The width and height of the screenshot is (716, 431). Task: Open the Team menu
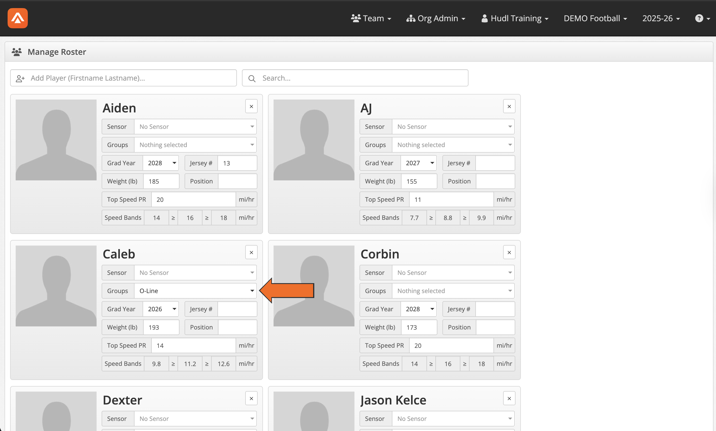pos(371,18)
